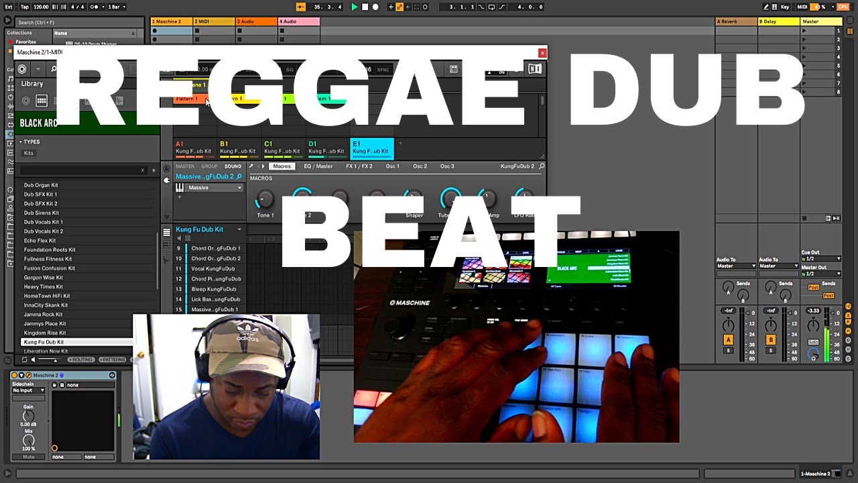Toggle the favorites star filter
The image size is (858, 483).
154,170
